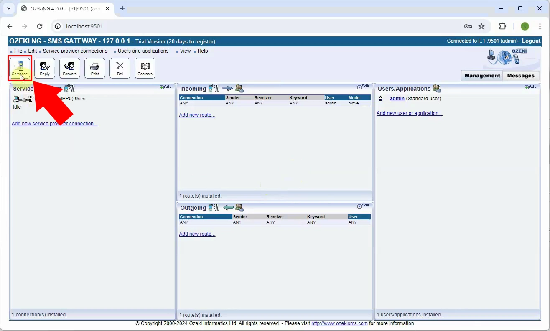
Task: Click Edit in Outgoing panel header
Action: (x=364, y=206)
